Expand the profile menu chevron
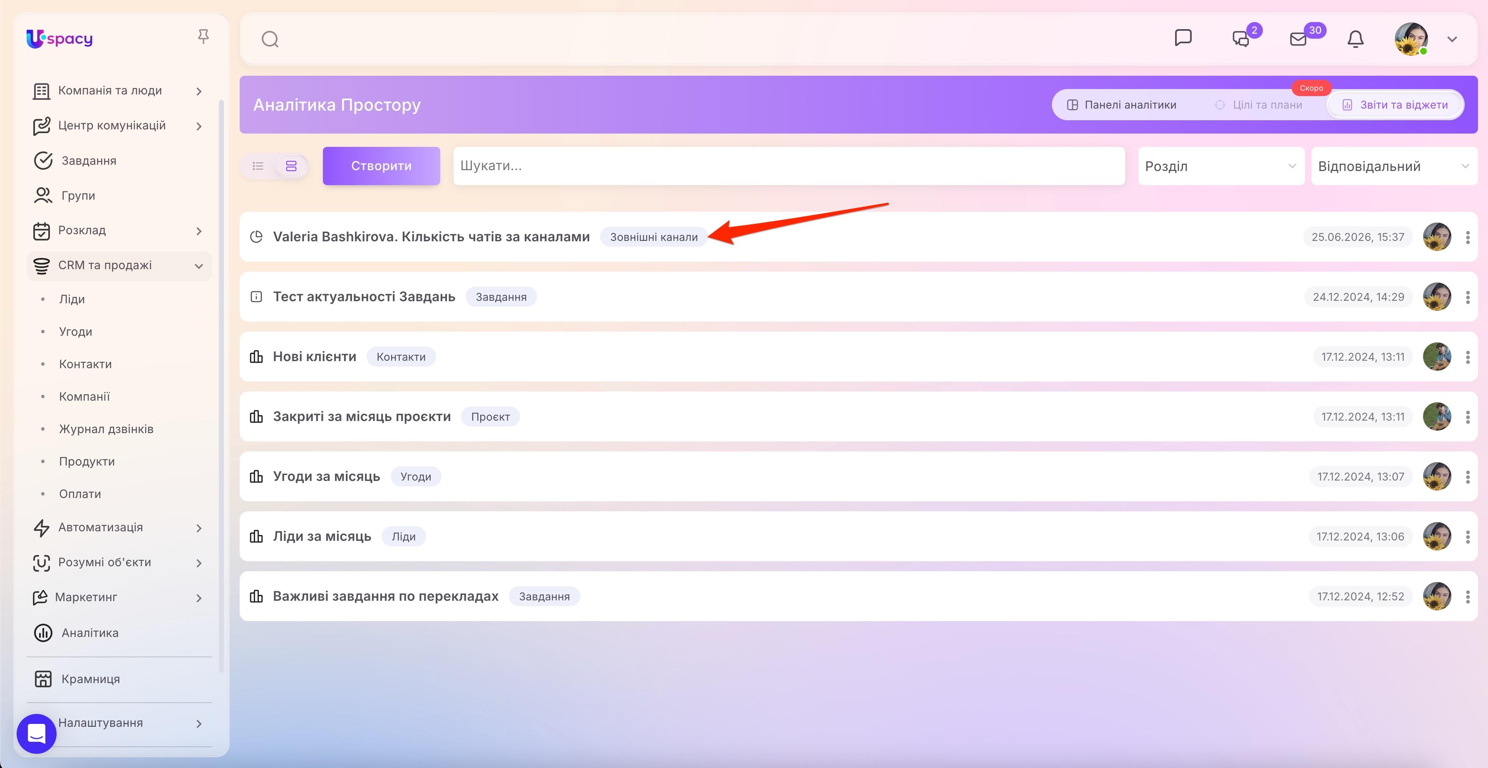This screenshot has height=768, width=1488. pos(1452,39)
